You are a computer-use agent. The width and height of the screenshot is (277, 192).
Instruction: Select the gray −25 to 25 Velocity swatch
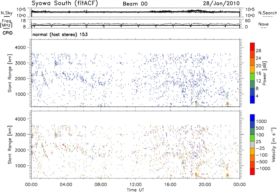pos(252,145)
